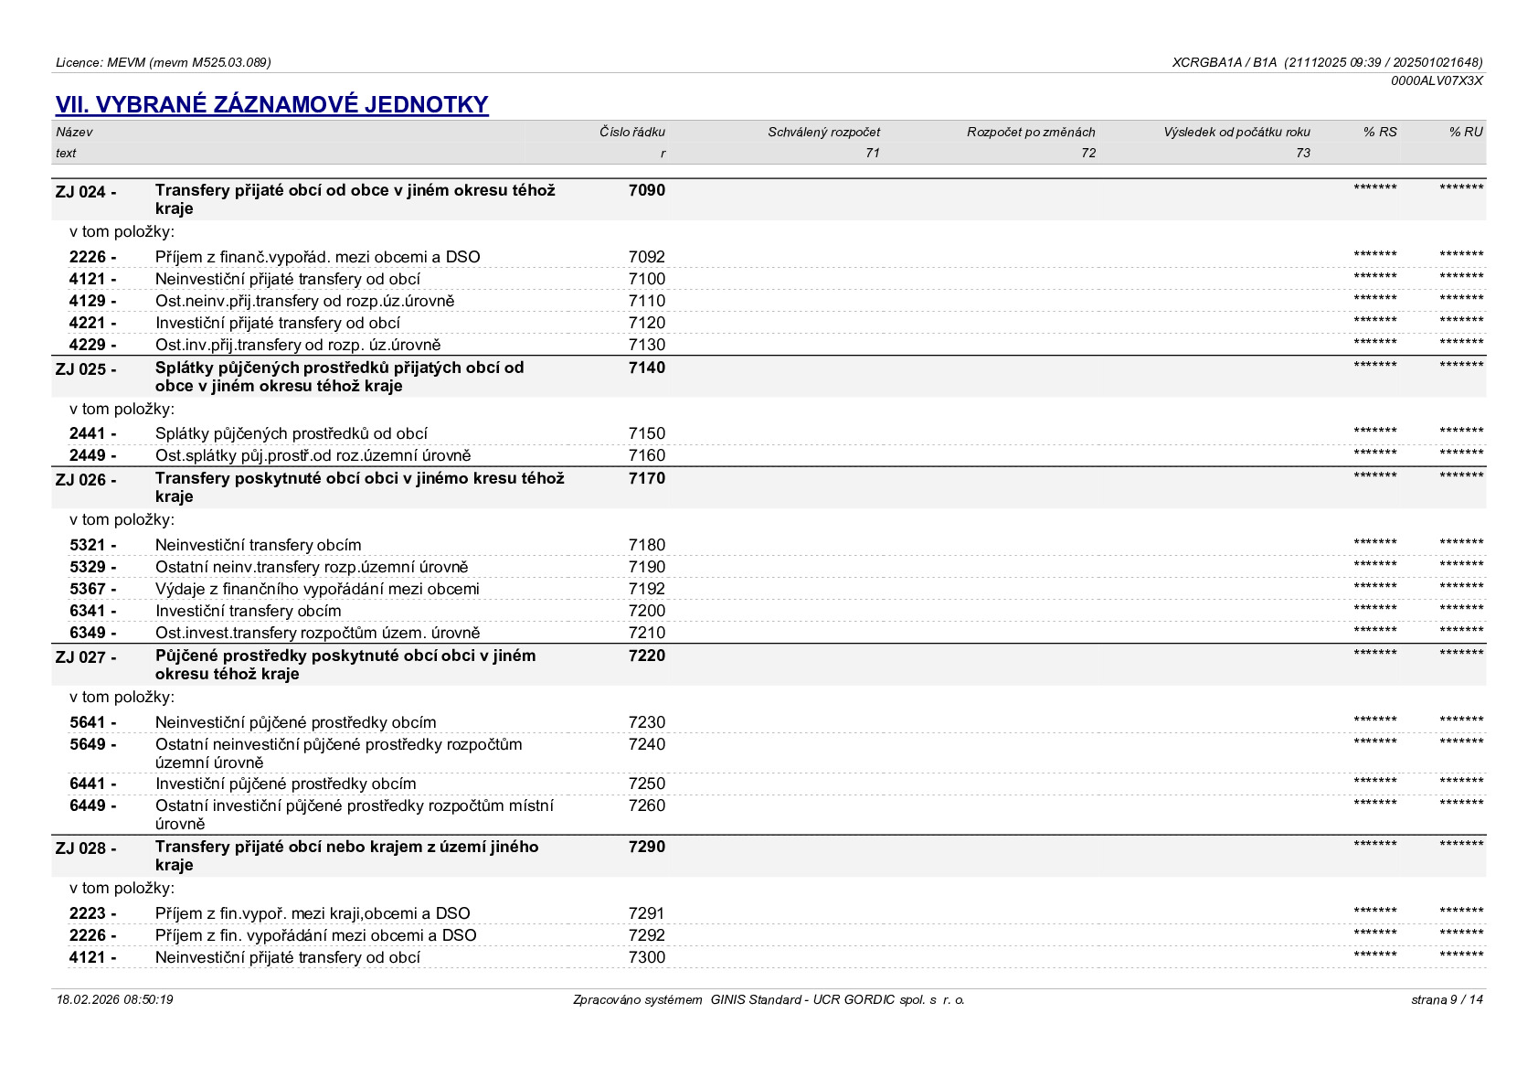
Task: Click item 6341 Investiční transfery obcím
Action: (769, 611)
